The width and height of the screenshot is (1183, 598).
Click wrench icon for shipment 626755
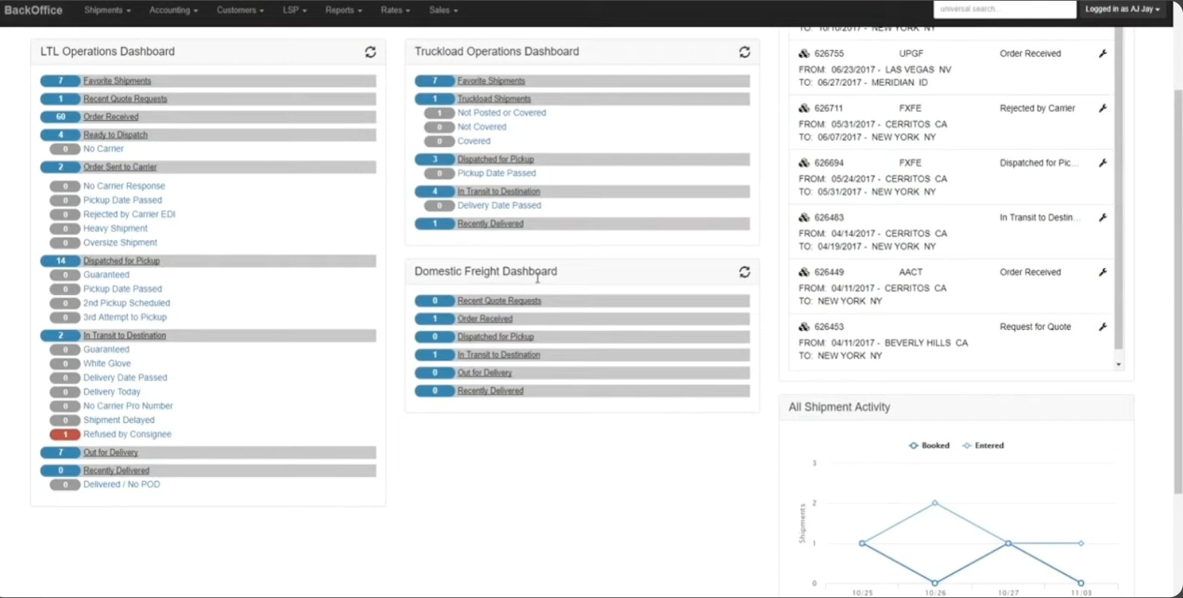click(1103, 53)
